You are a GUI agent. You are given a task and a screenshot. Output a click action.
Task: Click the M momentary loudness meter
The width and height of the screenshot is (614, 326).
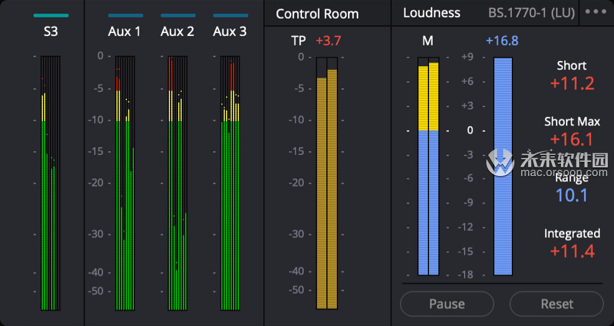(x=428, y=166)
